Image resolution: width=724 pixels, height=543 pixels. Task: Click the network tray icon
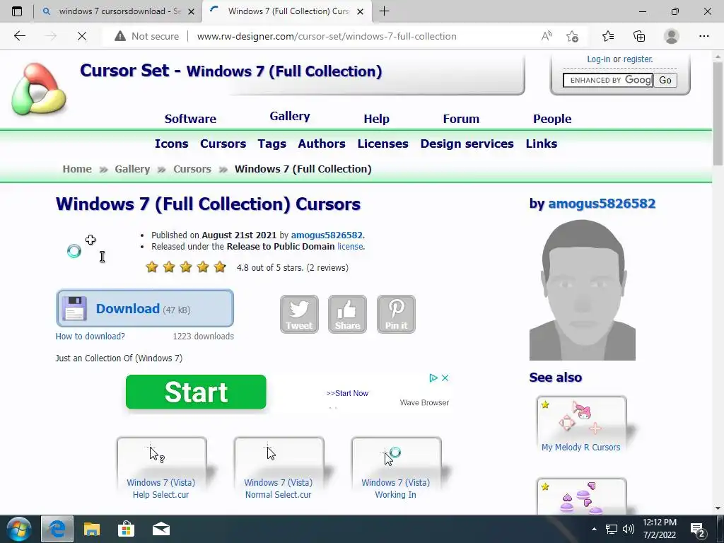[612, 529]
